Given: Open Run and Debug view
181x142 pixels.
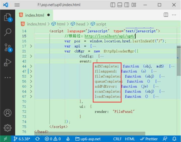Looking at the screenshot, I should [x=8, y=63].
